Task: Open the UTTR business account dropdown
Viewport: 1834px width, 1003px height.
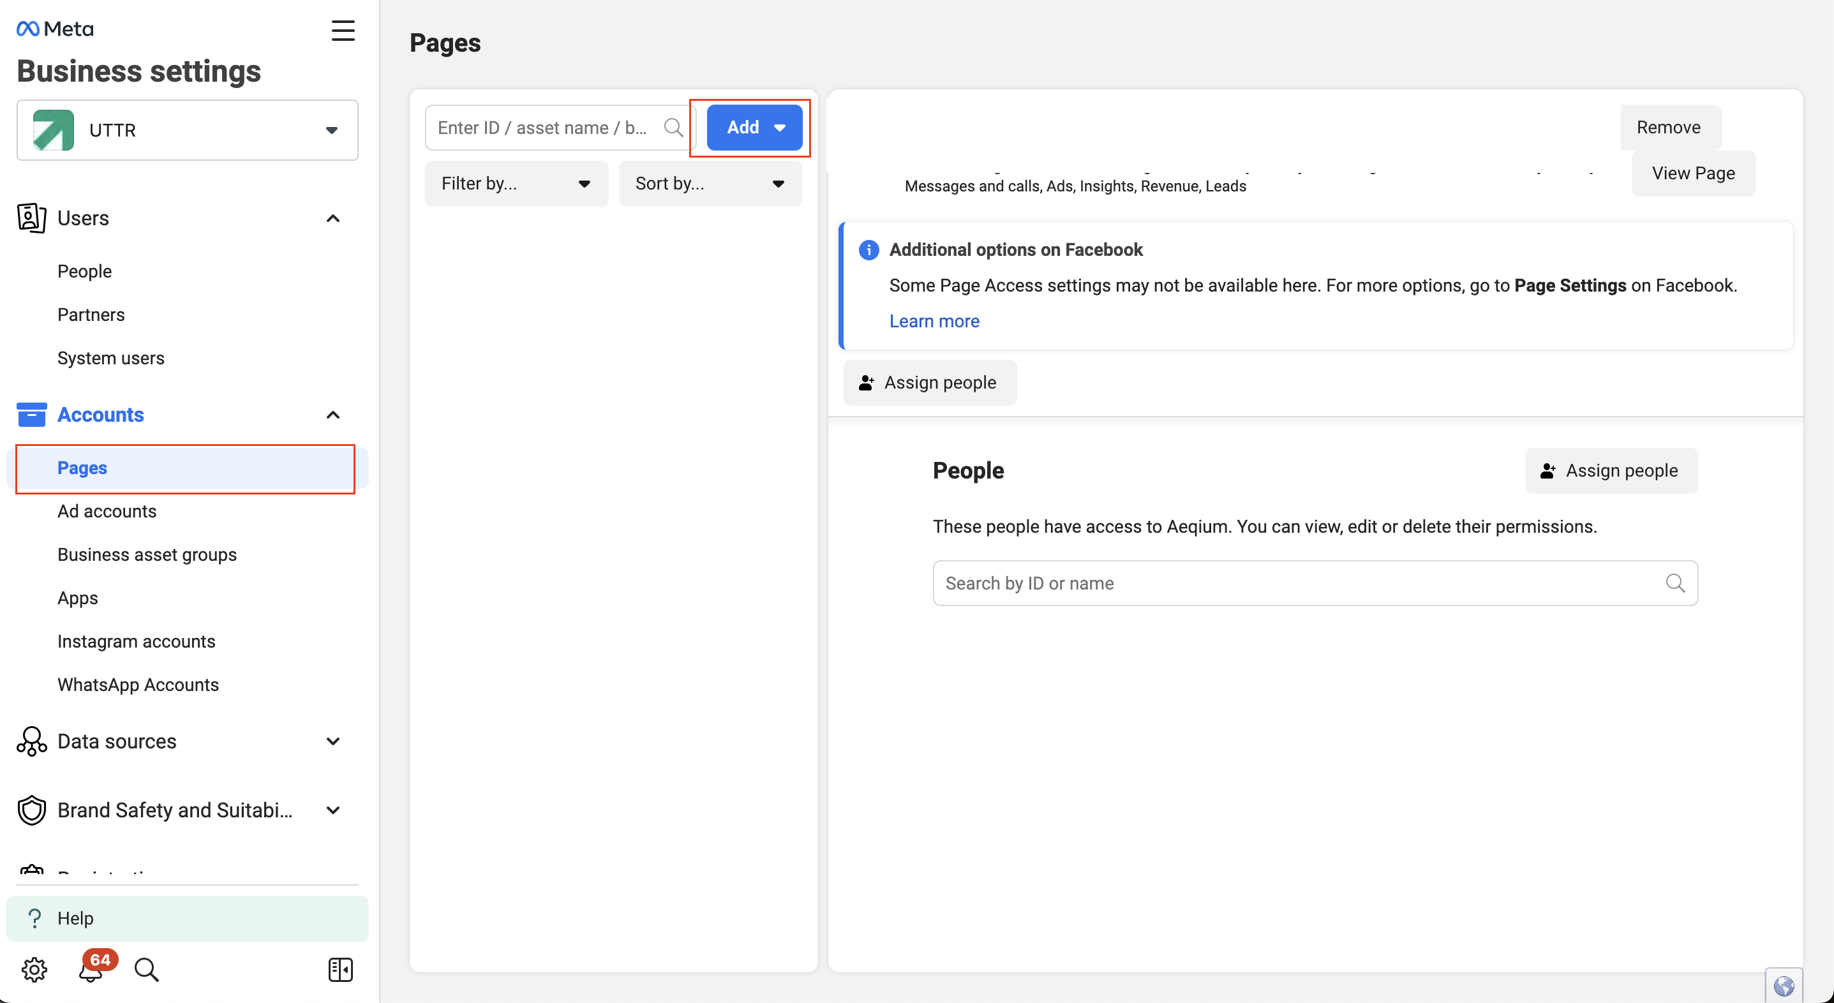Action: pyautogui.click(x=187, y=130)
